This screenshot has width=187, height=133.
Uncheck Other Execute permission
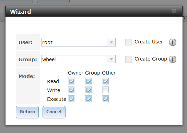pos(105,99)
